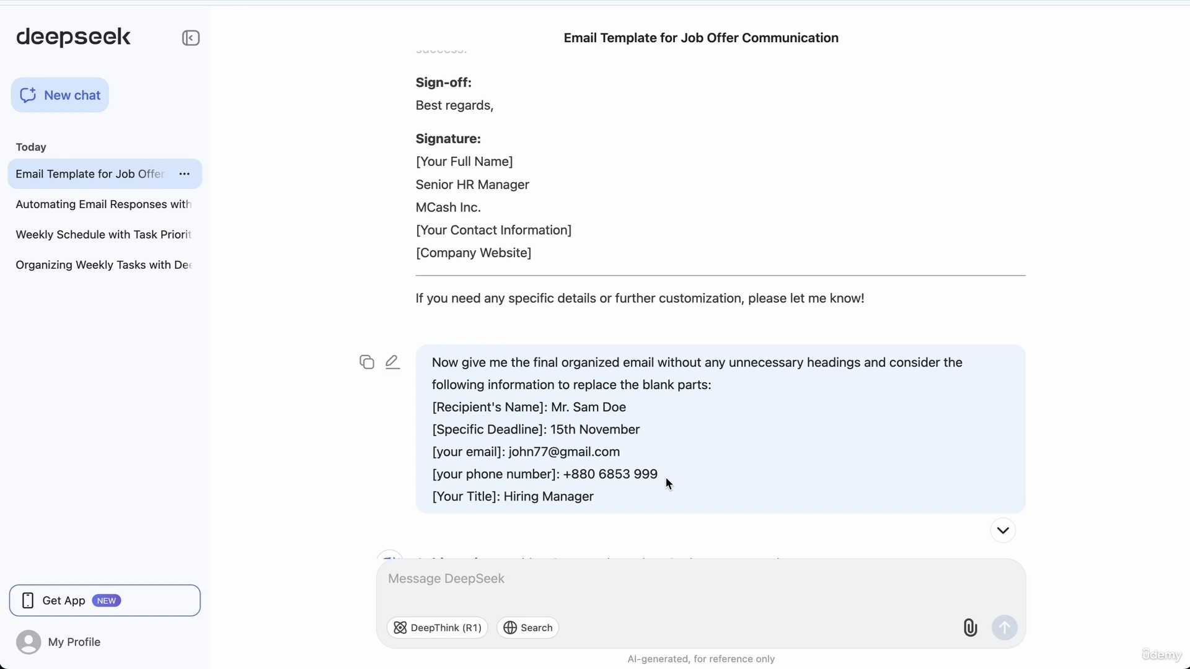Viewport: 1190px width, 669px height.
Task: Open options menu for Email Template chat
Action: click(x=184, y=174)
